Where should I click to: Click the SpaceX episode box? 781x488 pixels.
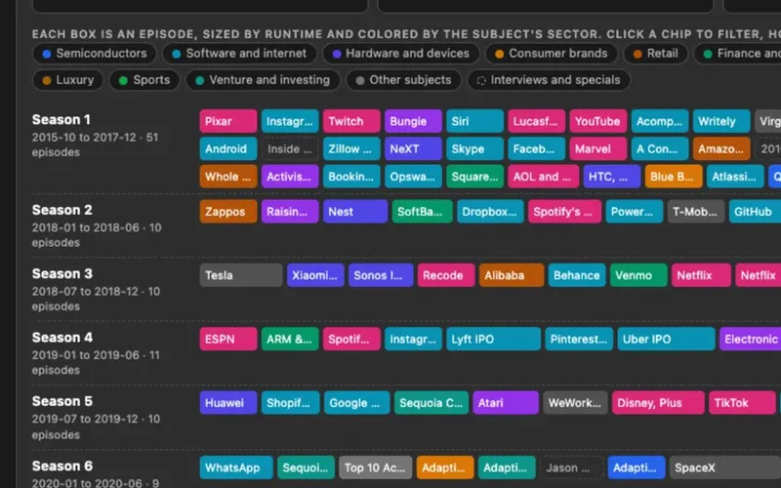click(725, 468)
